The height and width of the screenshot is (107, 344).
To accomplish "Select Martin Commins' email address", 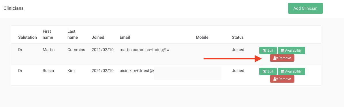I will pos(144,50).
